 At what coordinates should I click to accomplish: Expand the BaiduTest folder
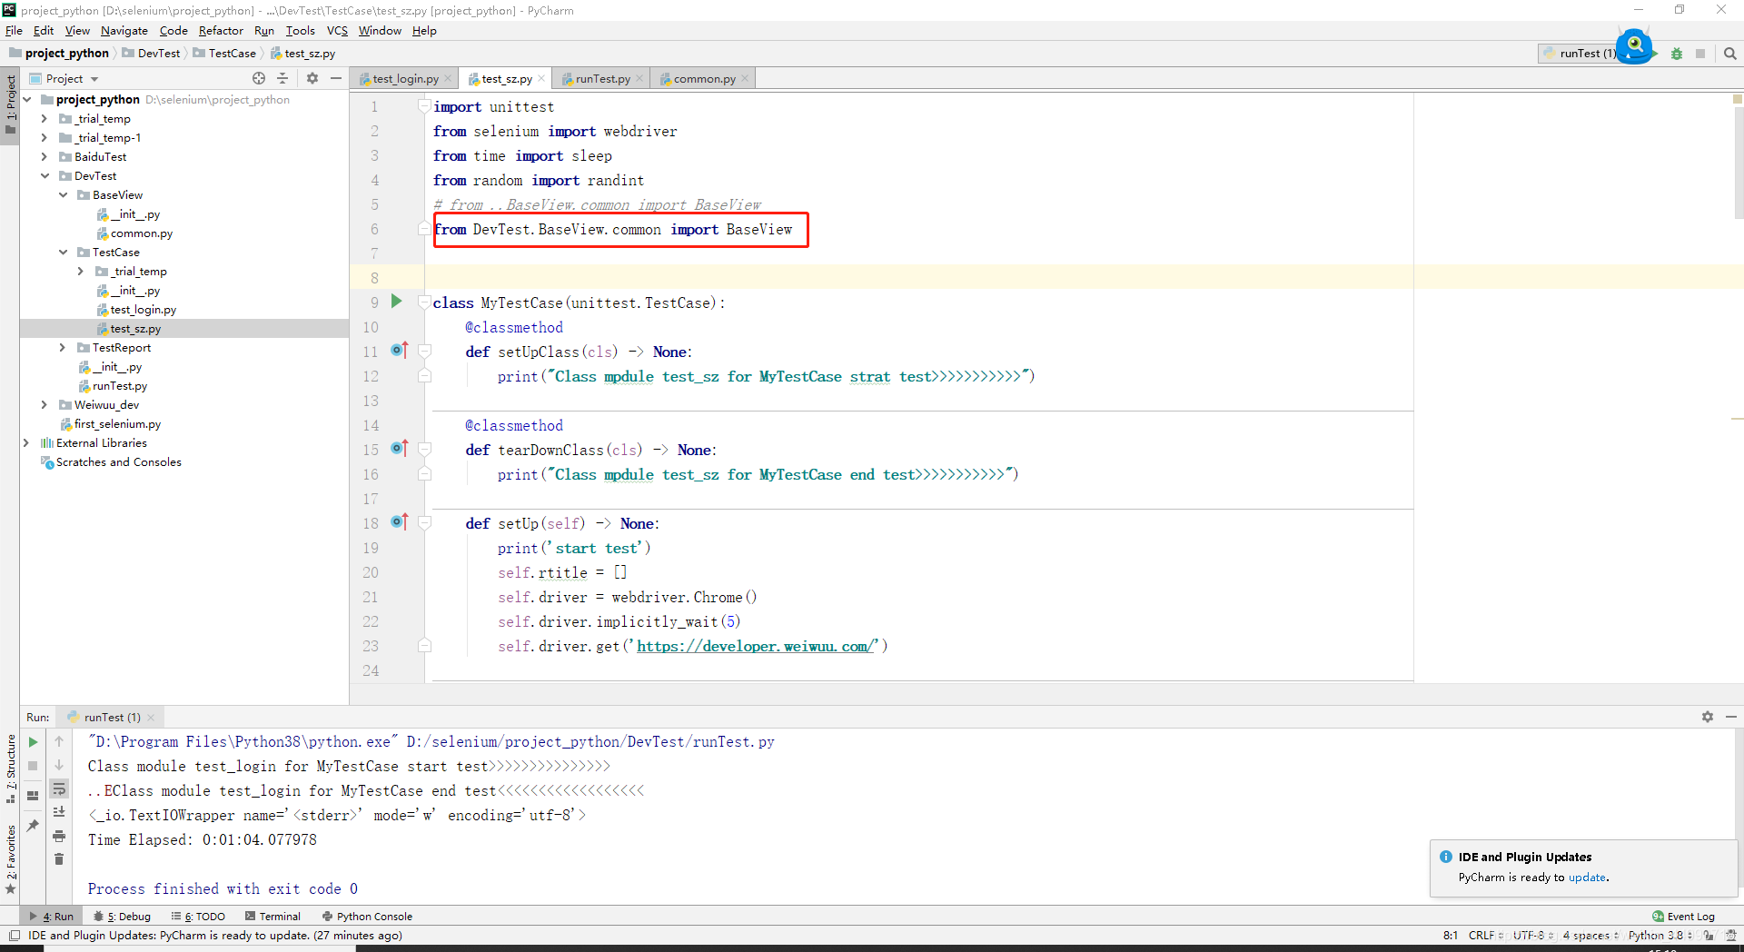click(x=45, y=157)
